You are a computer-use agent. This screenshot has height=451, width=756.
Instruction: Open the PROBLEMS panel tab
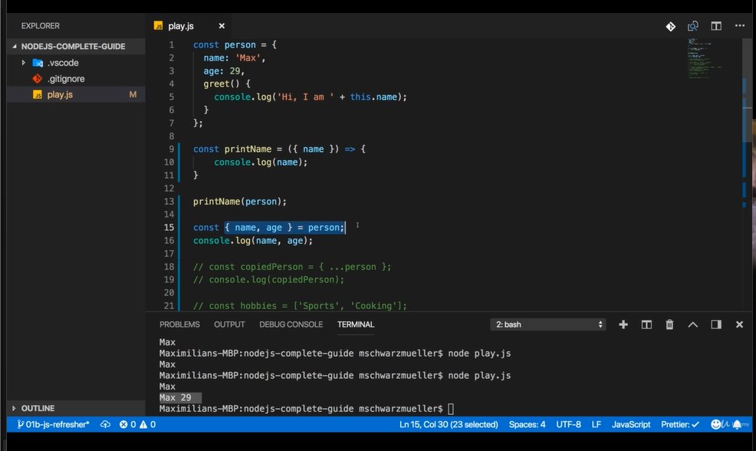179,324
